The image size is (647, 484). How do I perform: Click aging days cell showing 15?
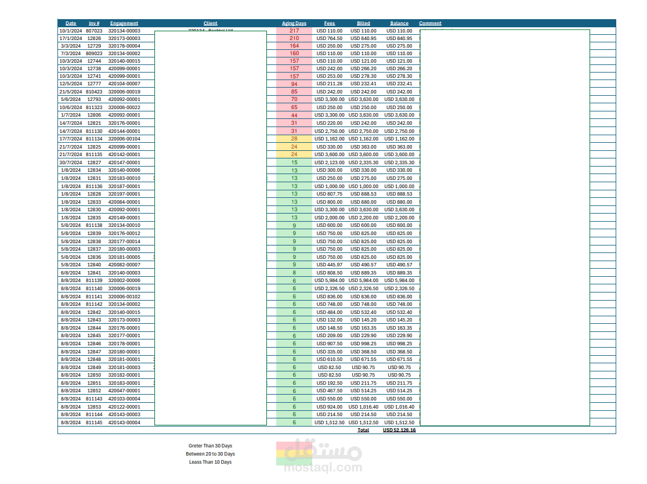click(294, 162)
